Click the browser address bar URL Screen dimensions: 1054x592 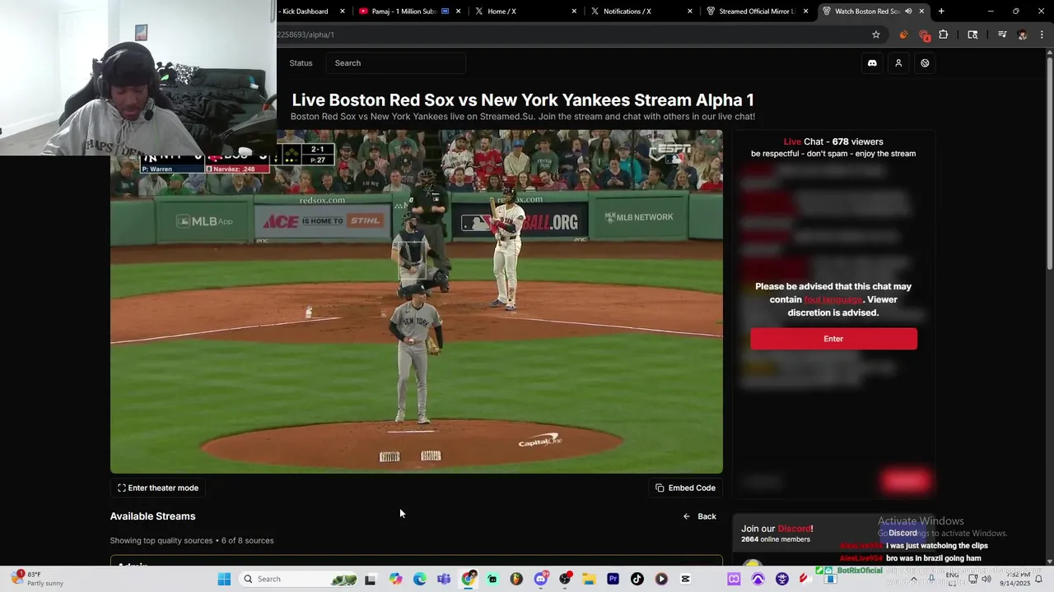pos(305,35)
